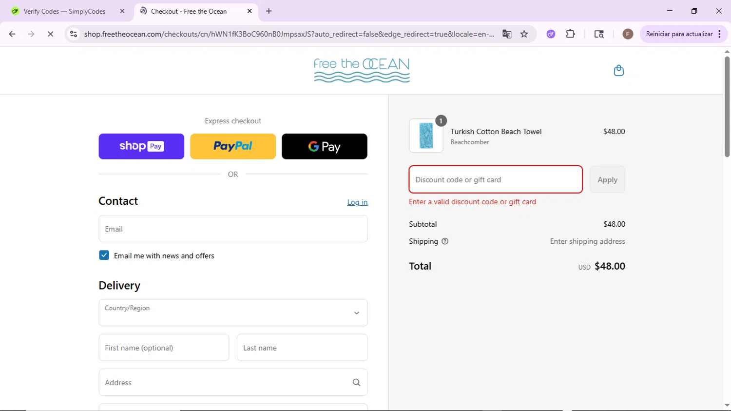
Task: Click the scrollbar down arrow
Action: click(x=727, y=406)
